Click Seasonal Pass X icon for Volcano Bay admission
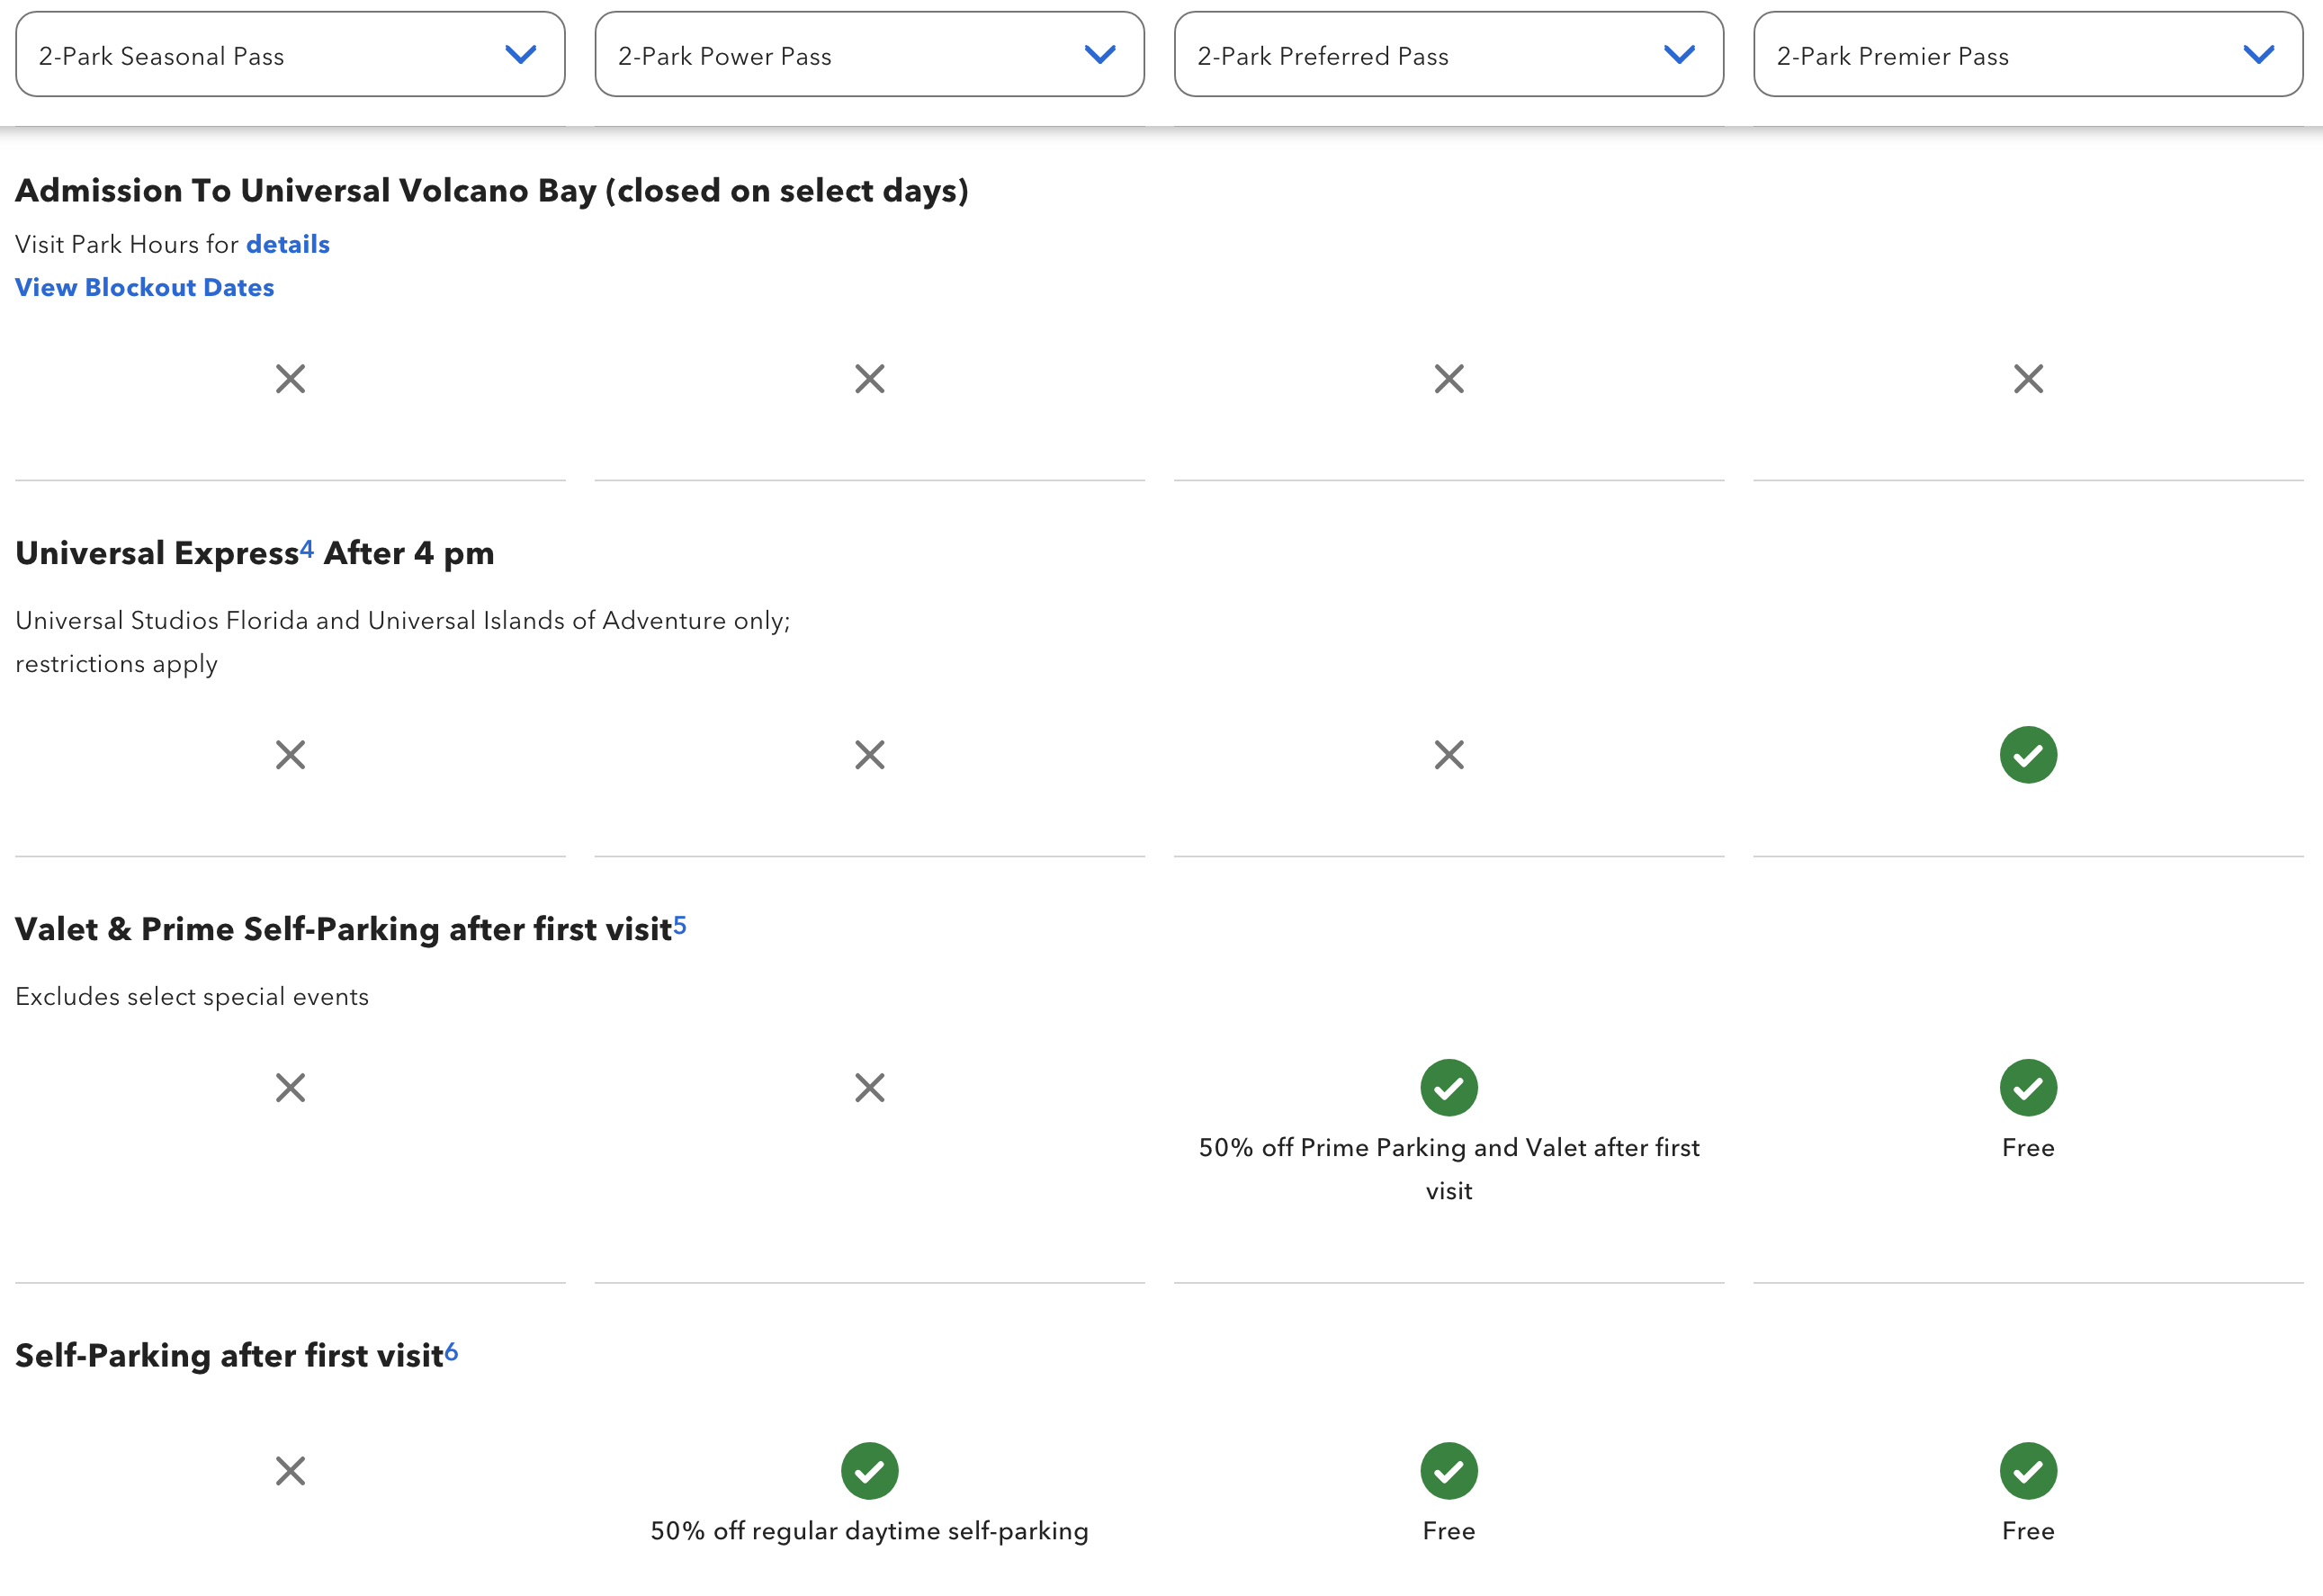This screenshot has height=1596, width=2323. 290,379
